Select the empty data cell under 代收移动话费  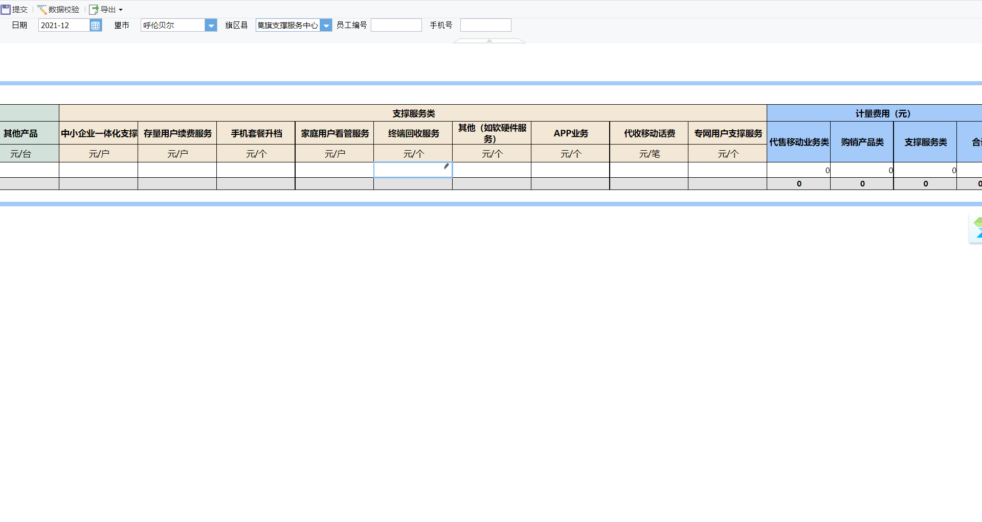click(x=650, y=170)
